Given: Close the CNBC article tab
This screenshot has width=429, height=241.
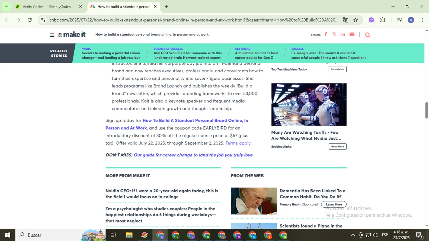Looking at the screenshot, I should click(x=155, y=7).
